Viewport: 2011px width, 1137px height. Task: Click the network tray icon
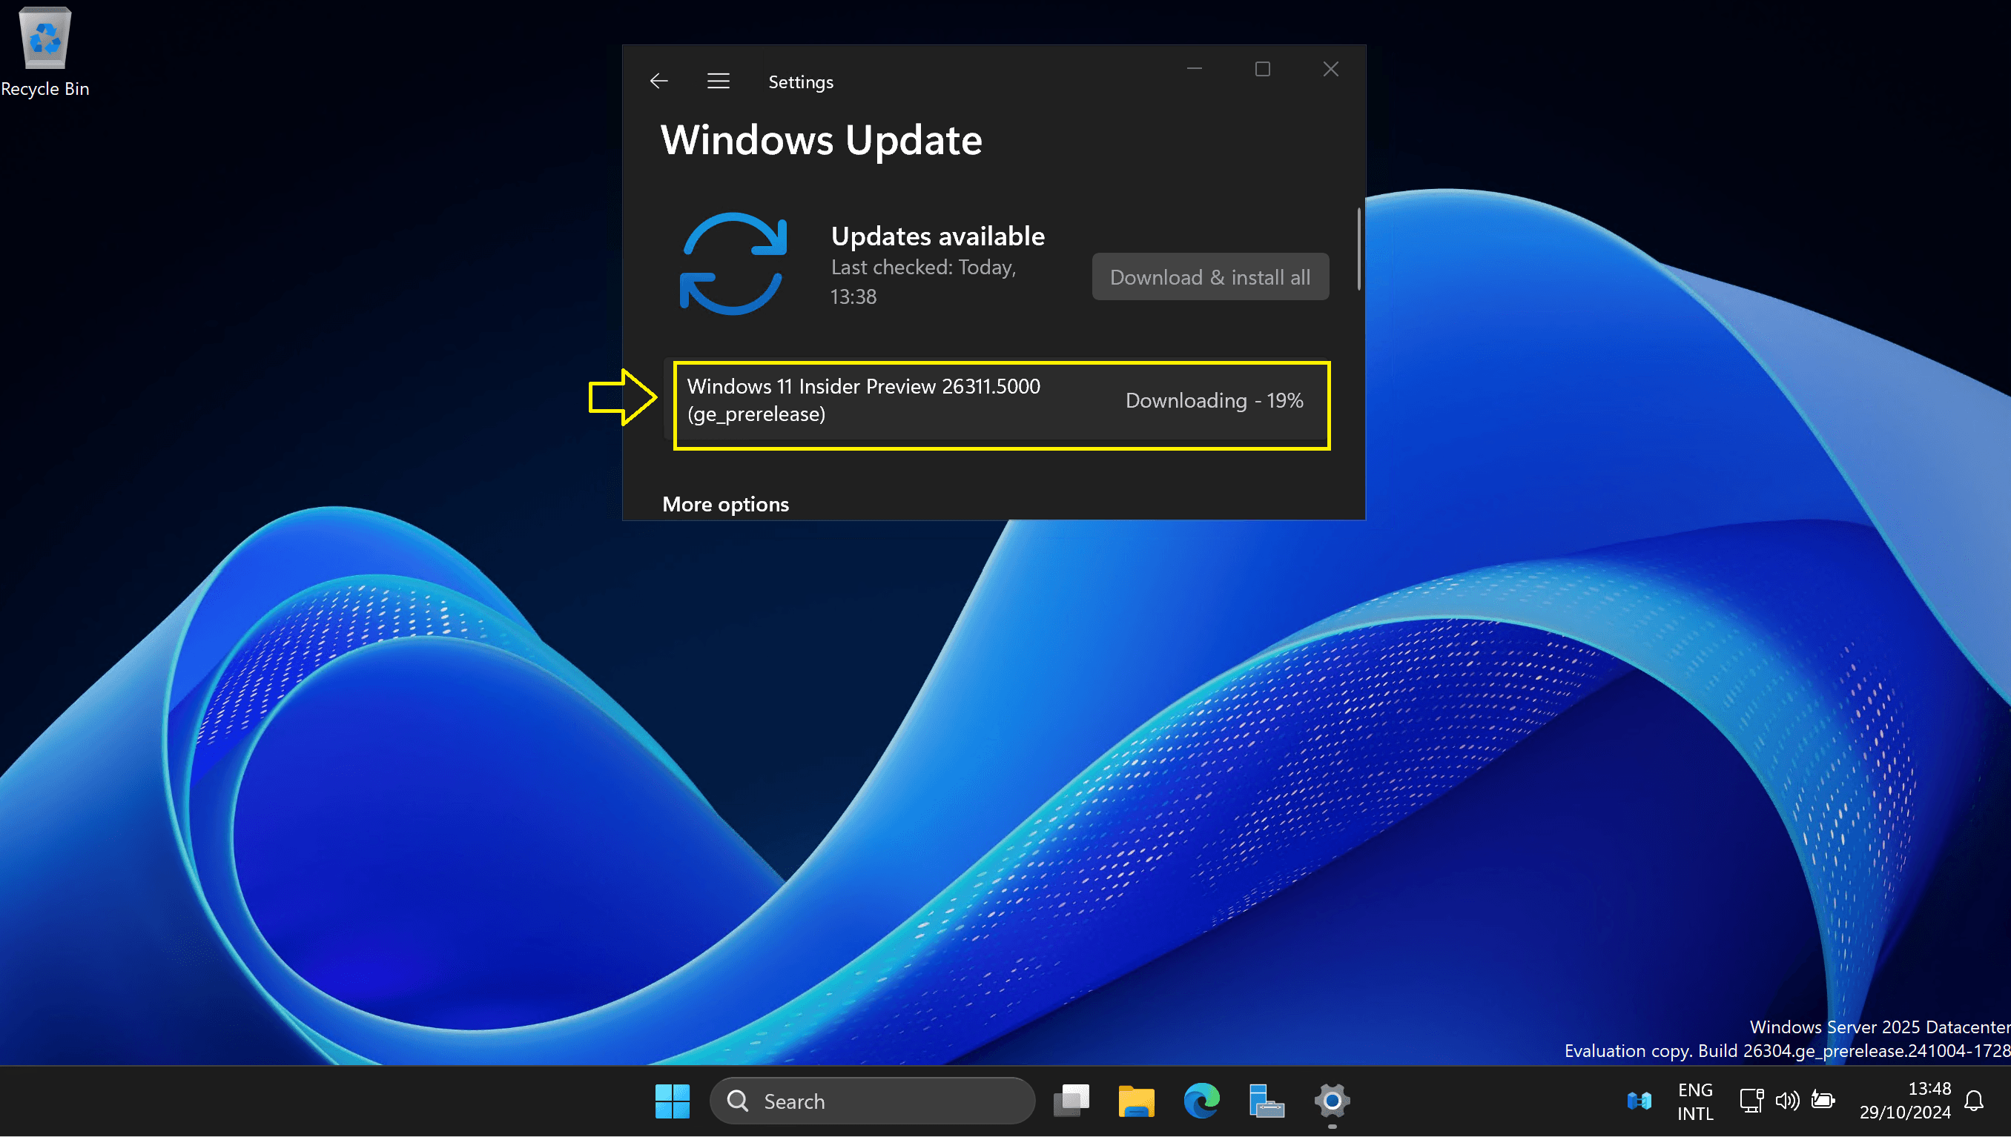tap(1751, 1101)
